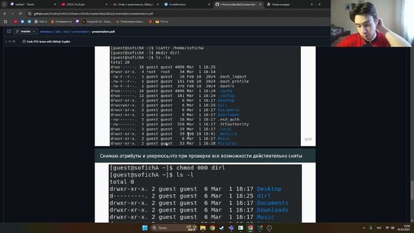414x233 pixels.
Task: Open File Explorer from taskbar
Action: coord(202,228)
